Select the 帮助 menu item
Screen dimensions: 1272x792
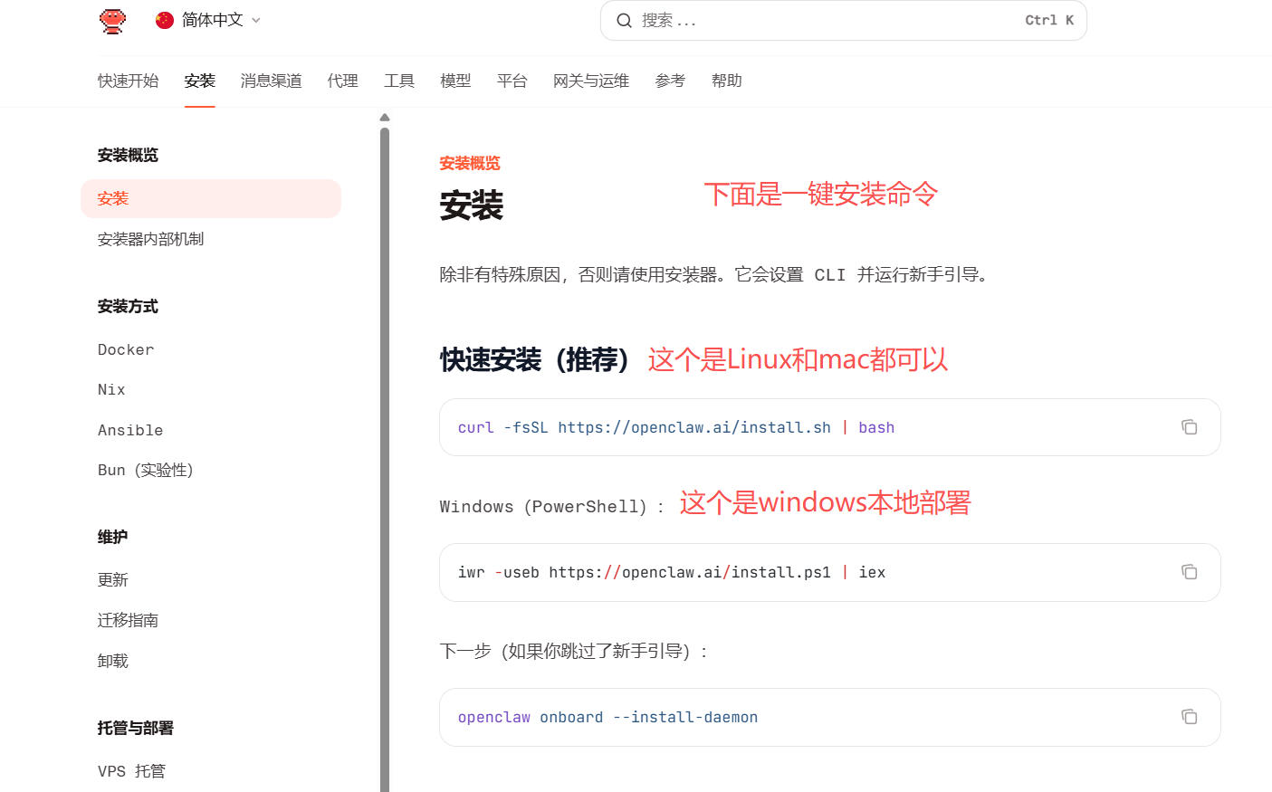click(x=726, y=81)
